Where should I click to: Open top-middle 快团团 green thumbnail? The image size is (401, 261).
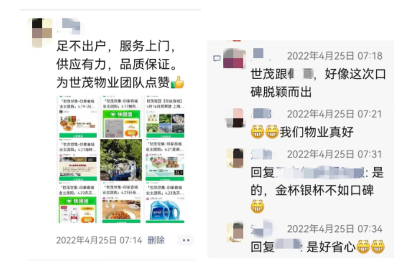[x=121, y=117]
